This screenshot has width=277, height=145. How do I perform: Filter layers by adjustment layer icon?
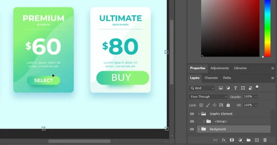point(228,88)
